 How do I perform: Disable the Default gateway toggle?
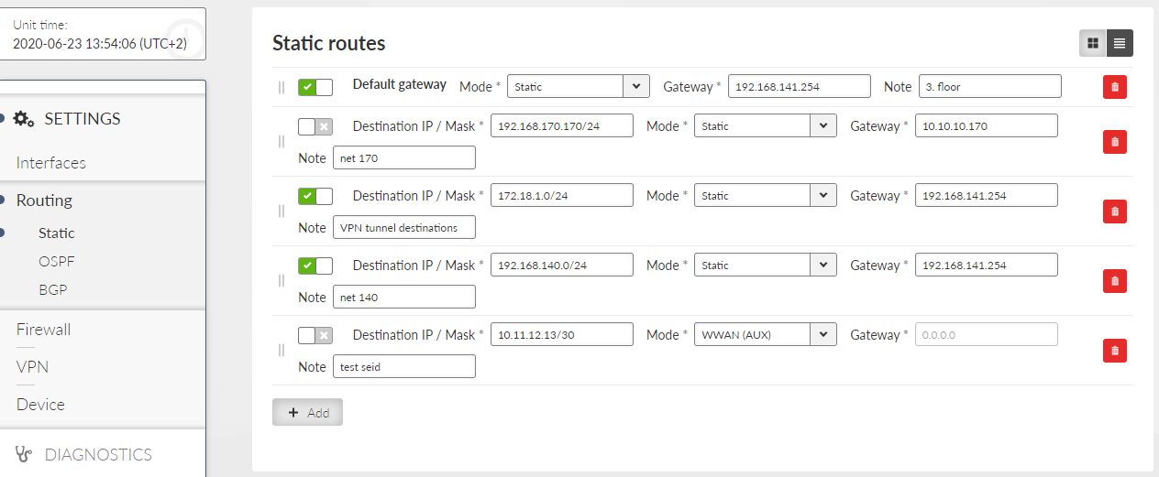click(x=315, y=87)
